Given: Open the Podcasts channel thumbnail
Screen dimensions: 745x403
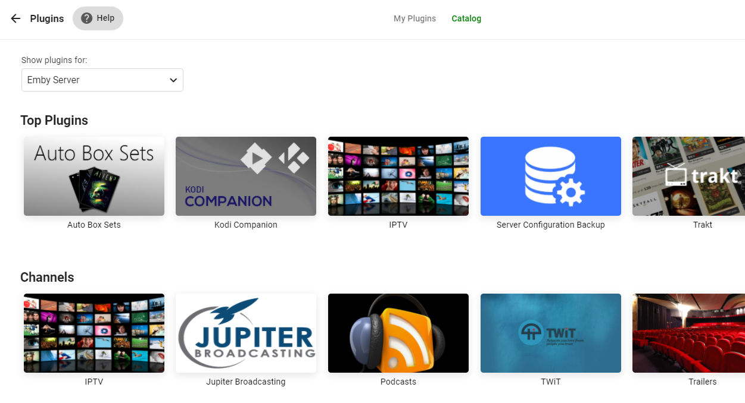Looking at the screenshot, I should pyautogui.click(x=398, y=333).
